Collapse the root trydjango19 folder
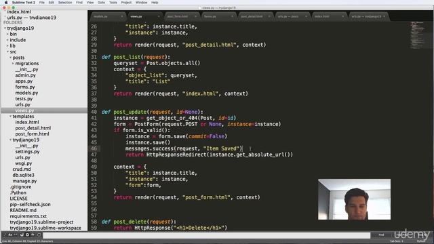The width and height of the screenshot is (434, 244). (x=5, y=28)
